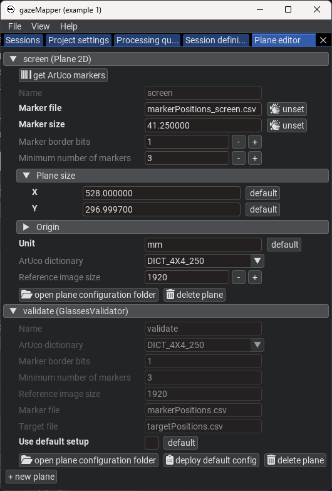Edit the Unit field containing mm

203,245
